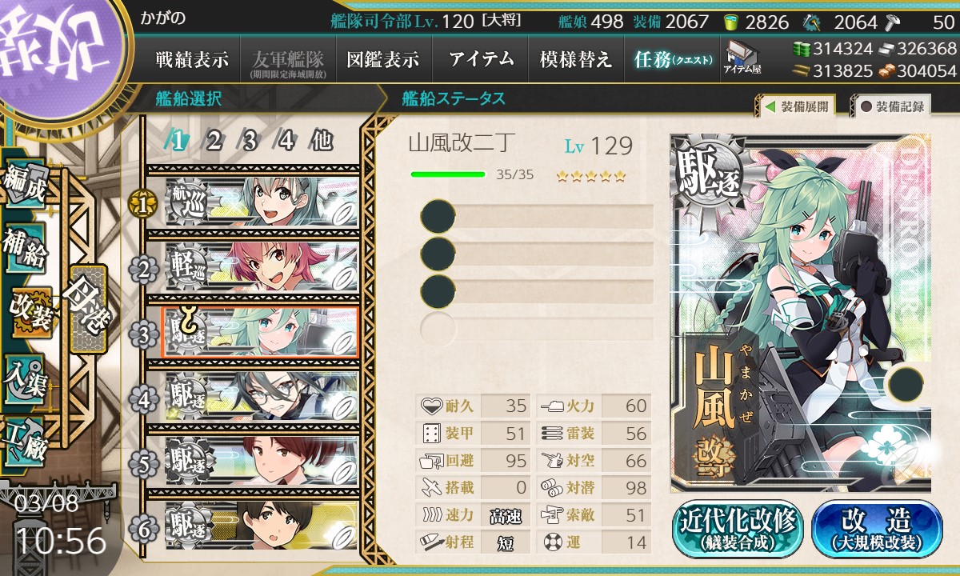Switch to fleet tab 4
This screenshot has width=960, height=576.
pyautogui.click(x=286, y=141)
